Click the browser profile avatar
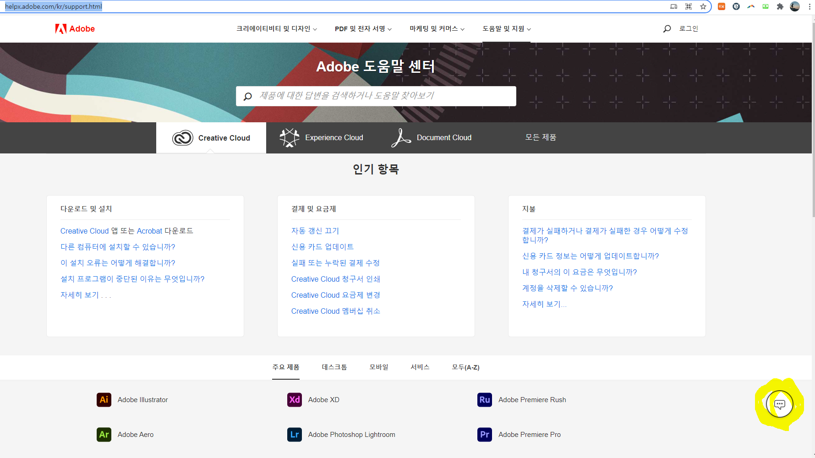The width and height of the screenshot is (815, 458). [795, 6]
